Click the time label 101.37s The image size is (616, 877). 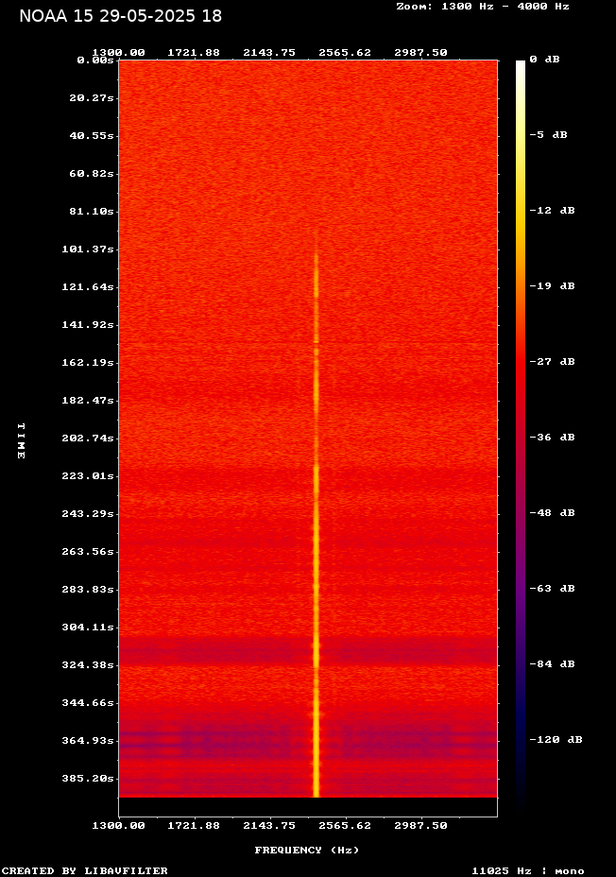pos(88,249)
